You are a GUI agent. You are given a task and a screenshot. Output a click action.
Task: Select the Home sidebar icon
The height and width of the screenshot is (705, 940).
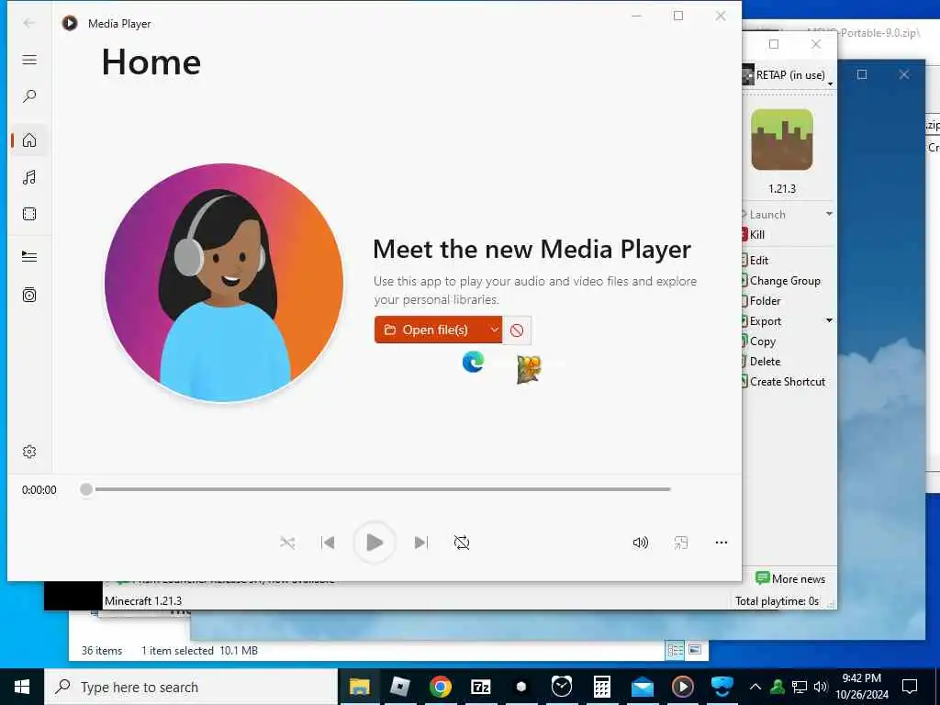coord(29,140)
